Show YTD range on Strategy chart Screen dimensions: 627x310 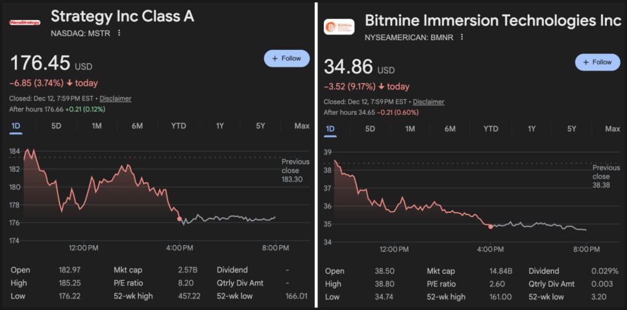[x=178, y=126]
